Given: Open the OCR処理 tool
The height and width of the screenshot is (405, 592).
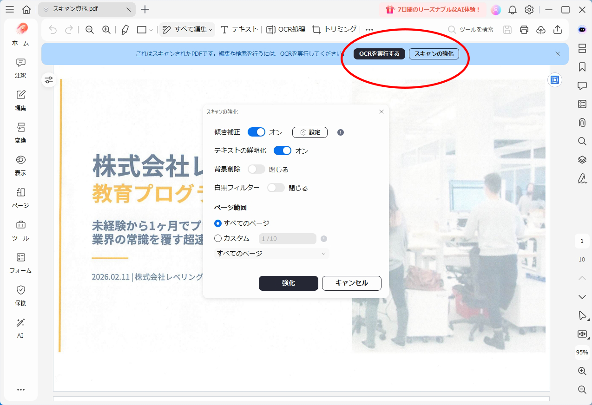Looking at the screenshot, I should coord(286,29).
